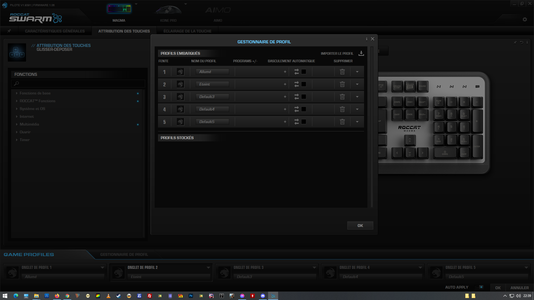Click Importer le Profil label
The image size is (534, 300).
(x=337, y=53)
